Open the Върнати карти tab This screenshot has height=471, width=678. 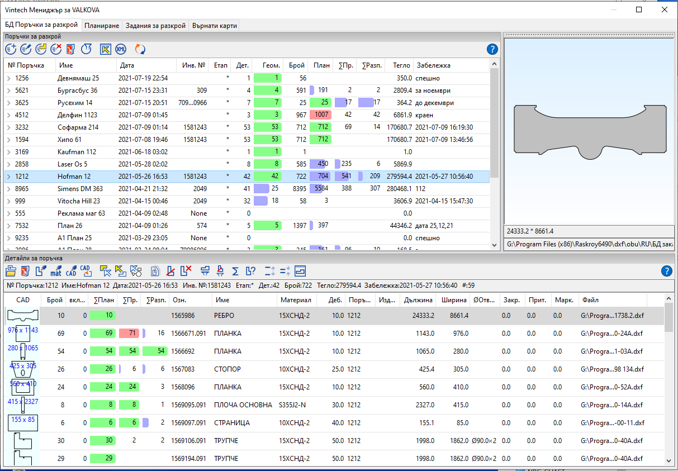215,26
